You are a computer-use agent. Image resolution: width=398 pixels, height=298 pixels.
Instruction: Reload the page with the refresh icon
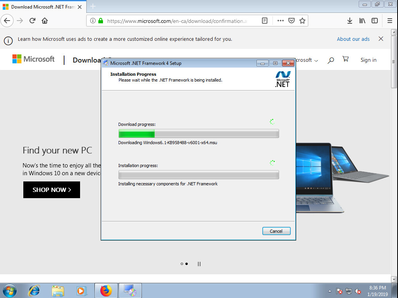coord(32,21)
